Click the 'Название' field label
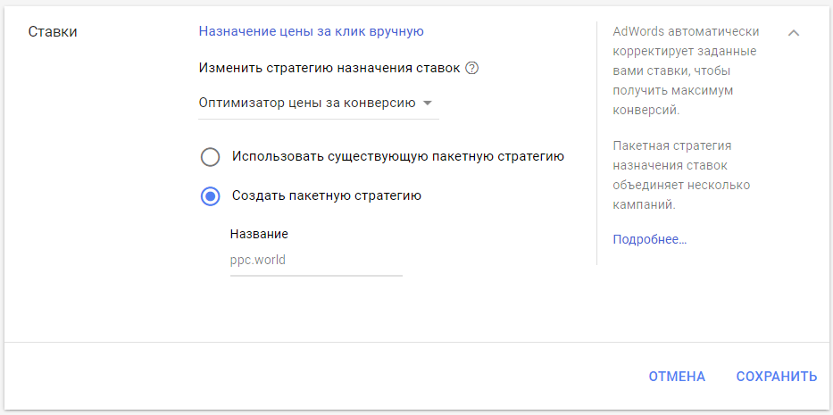833x415 pixels. (x=259, y=234)
